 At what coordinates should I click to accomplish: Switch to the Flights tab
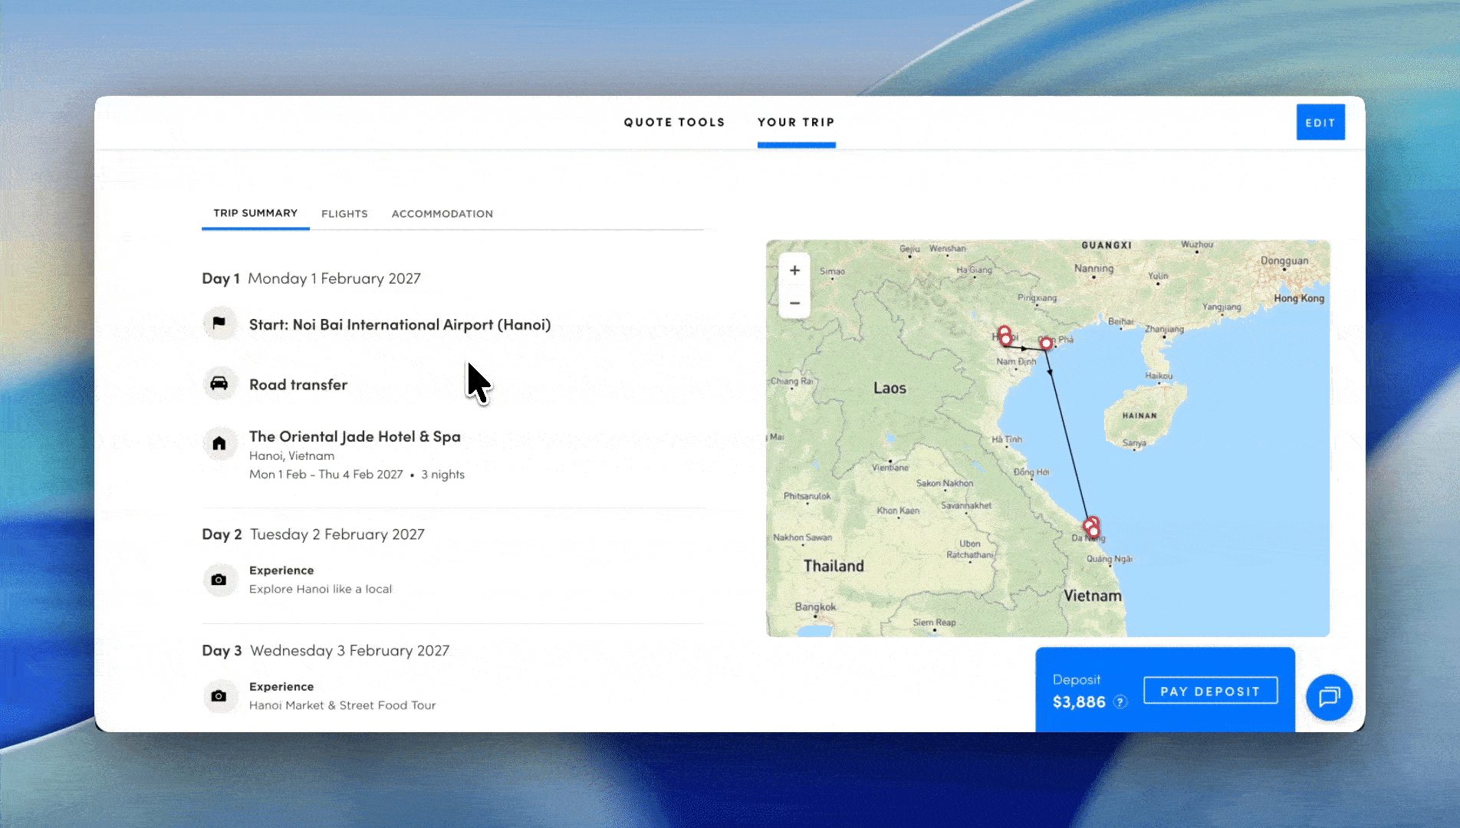[x=344, y=214]
